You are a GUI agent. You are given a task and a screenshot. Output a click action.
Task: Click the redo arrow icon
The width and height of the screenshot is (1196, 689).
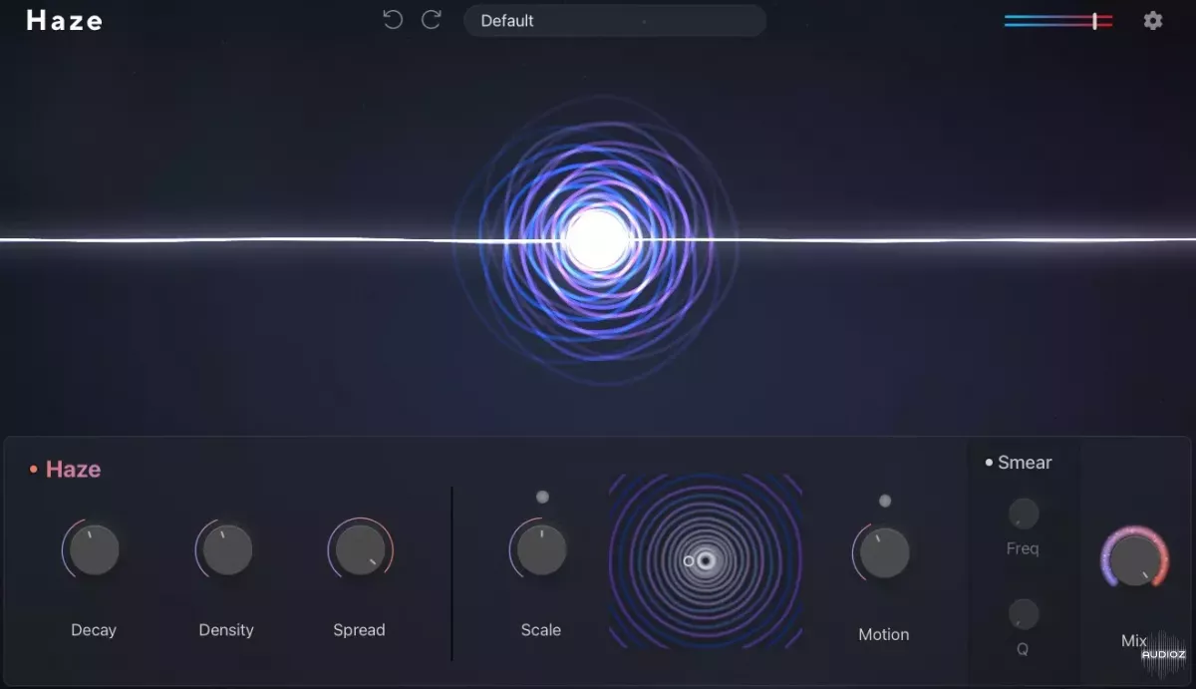(431, 20)
